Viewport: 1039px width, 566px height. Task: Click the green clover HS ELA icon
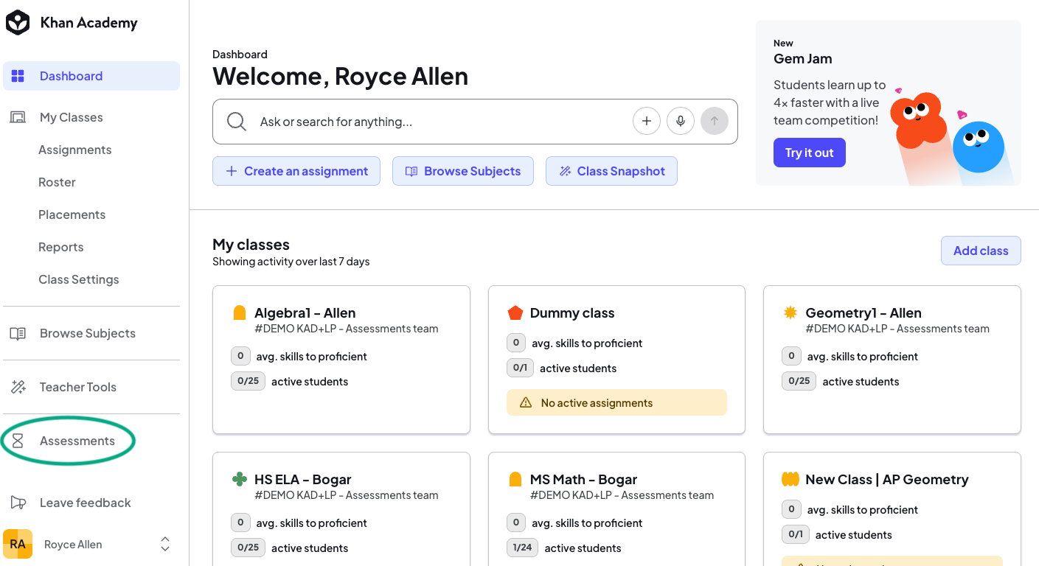239,479
